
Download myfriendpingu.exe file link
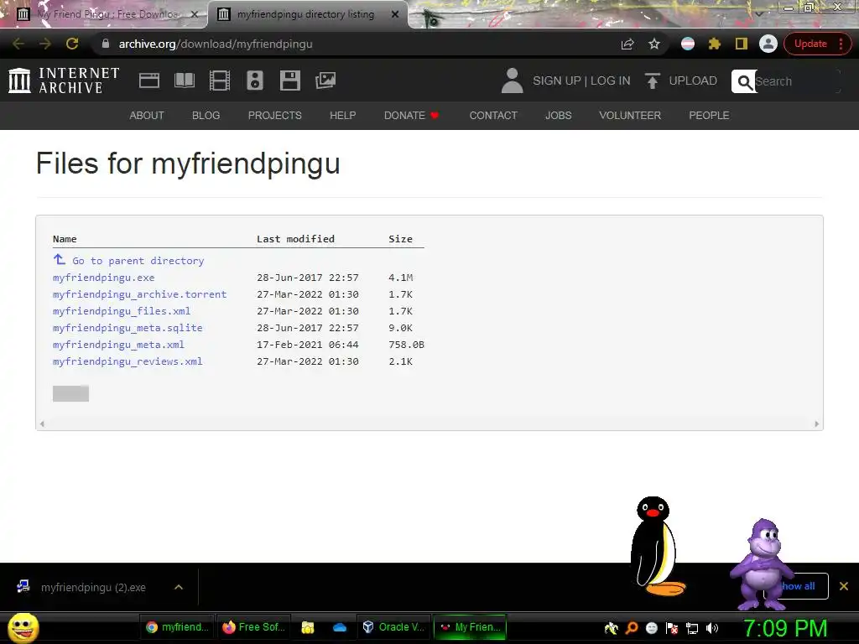click(103, 278)
